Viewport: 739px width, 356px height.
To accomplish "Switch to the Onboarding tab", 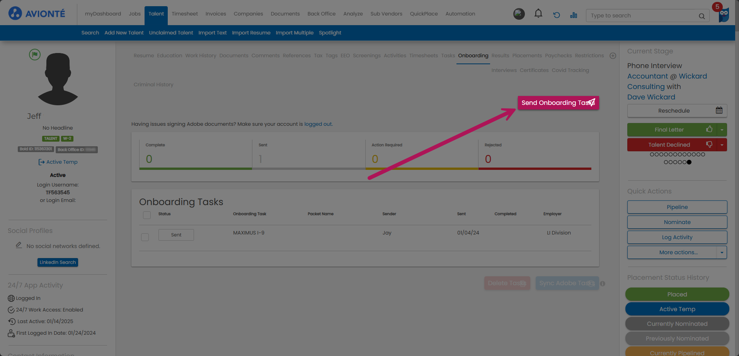I will [x=473, y=56].
